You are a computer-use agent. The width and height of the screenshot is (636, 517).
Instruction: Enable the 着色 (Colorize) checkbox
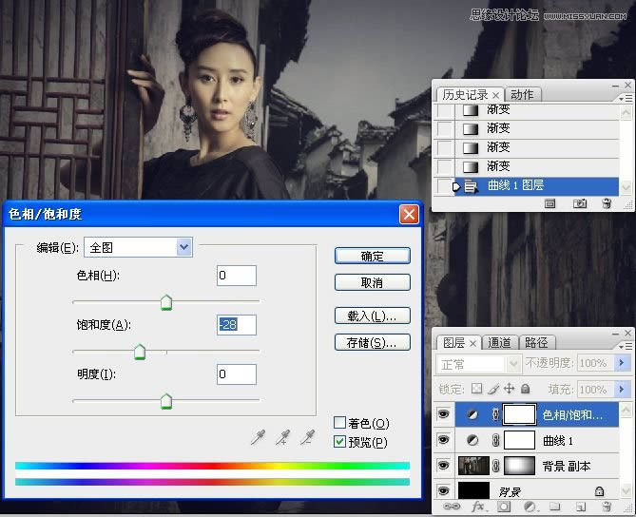pos(339,423)
